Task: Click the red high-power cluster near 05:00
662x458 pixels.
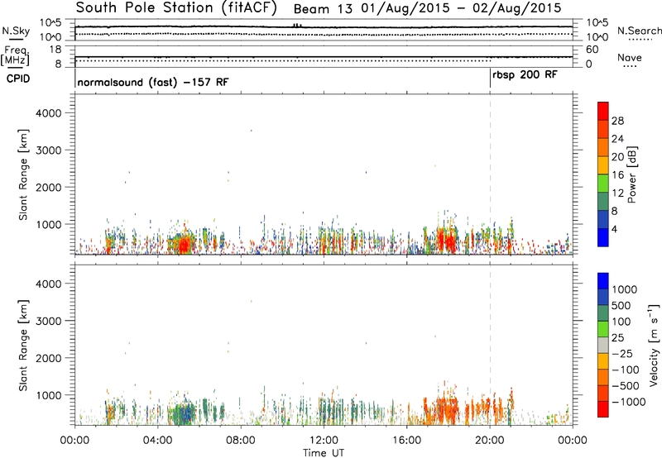Action: point(183,245)
